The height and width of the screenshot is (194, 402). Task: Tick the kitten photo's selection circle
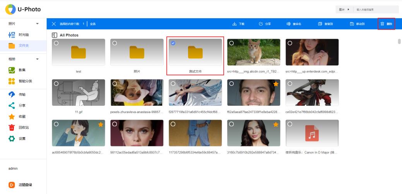231,43
